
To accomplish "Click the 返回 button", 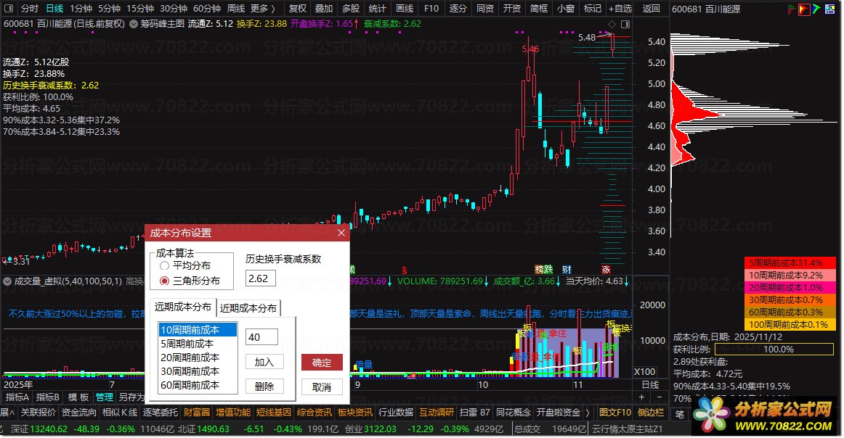I will (x=652, y=9).
